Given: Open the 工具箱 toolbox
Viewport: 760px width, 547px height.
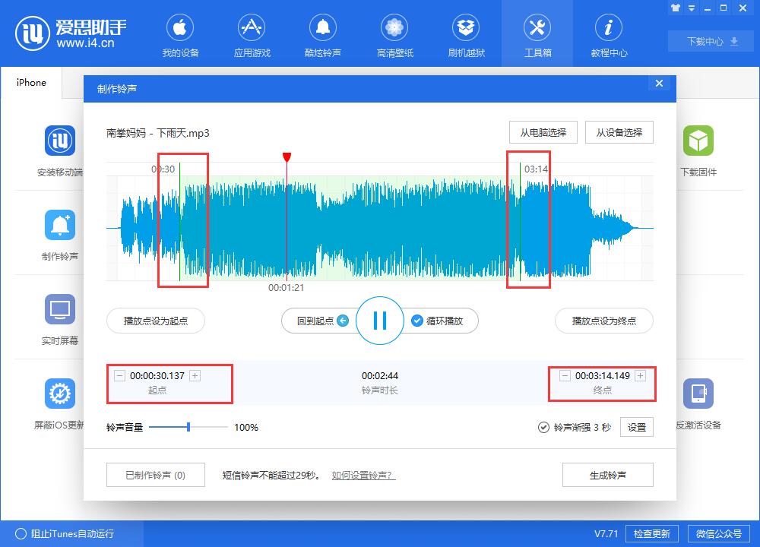Looking at the screenshot, I should pyautogui.click(x=537, y=33).
